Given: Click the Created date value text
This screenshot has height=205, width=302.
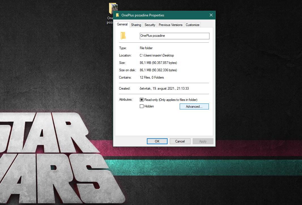Looking at the screenshot, I should (164, 89).
